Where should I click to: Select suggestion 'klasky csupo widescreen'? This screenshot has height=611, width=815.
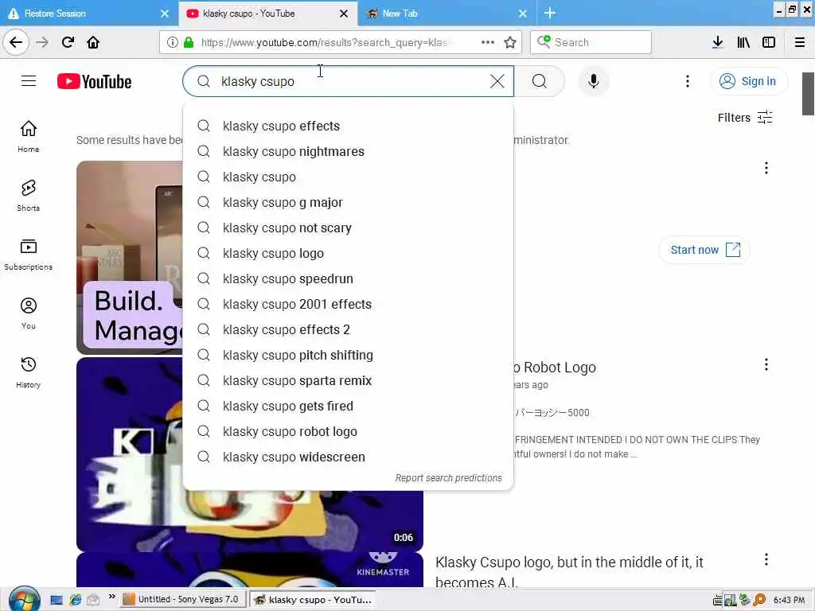coord(349,457)
